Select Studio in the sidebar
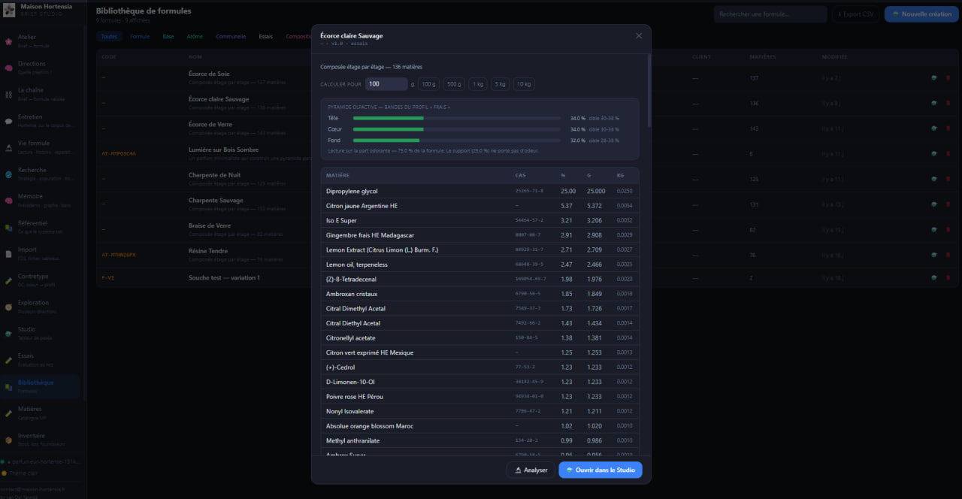Image resolution: width=962 pixels, height=499 pixels. 41,333
